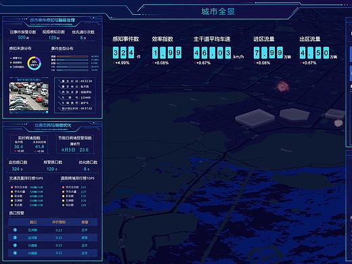Click the 129 value under 视频感知总数
Viewport: 352px width, 264px height.
pyautogui.click(x=52, y=38)
